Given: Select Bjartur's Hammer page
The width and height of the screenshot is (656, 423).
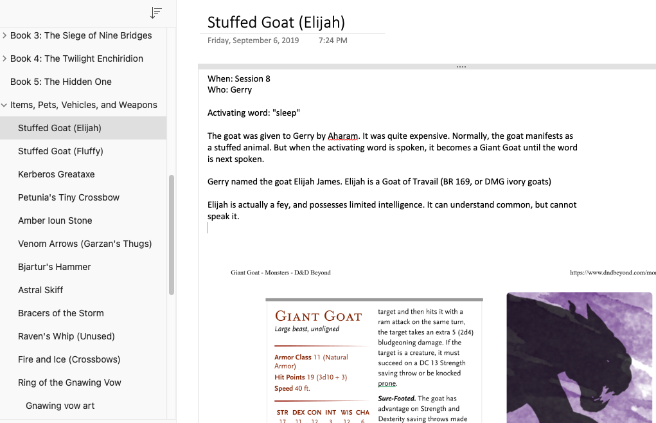Looking at the screenshot, I should 55,267.
